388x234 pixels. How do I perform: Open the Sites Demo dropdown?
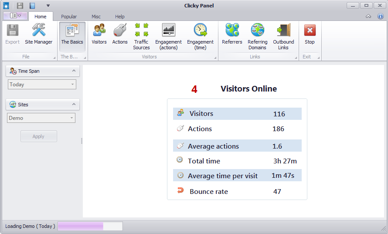41,118
